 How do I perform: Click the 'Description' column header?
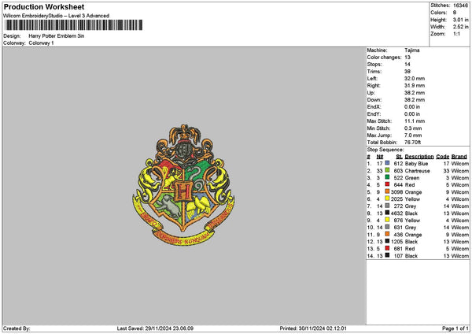coord(419,157)
